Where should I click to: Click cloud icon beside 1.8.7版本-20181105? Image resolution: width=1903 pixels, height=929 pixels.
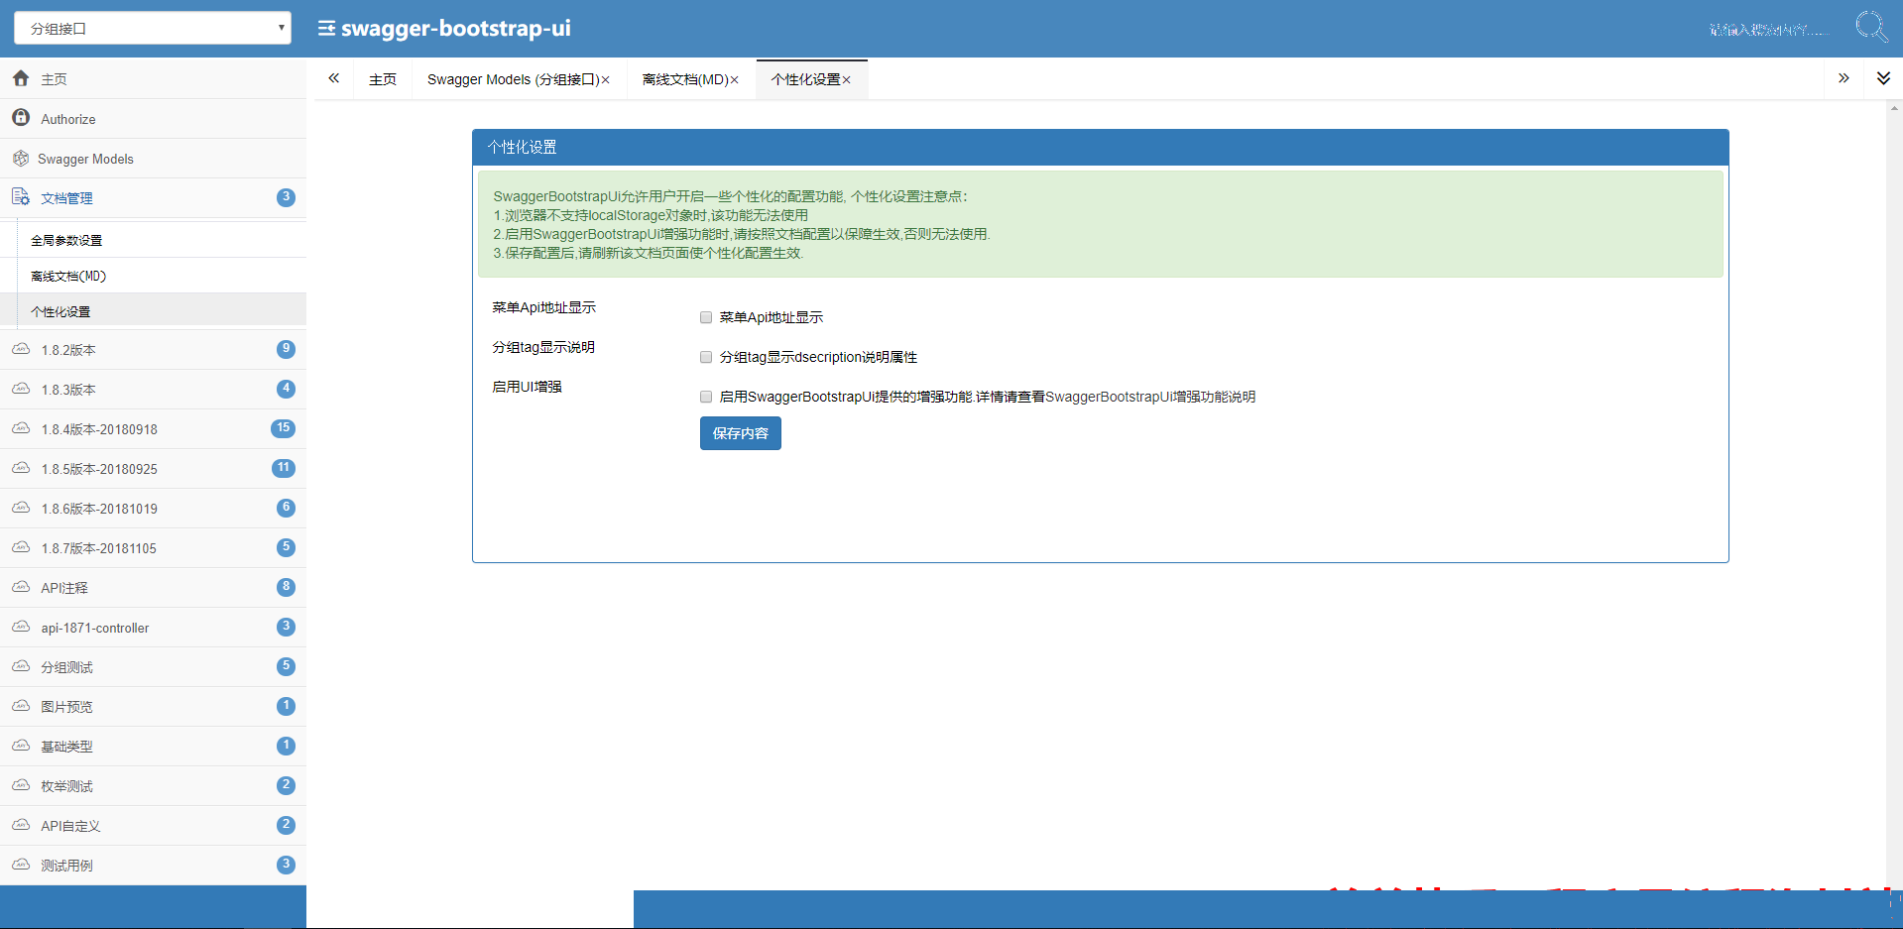pos(21,547)
